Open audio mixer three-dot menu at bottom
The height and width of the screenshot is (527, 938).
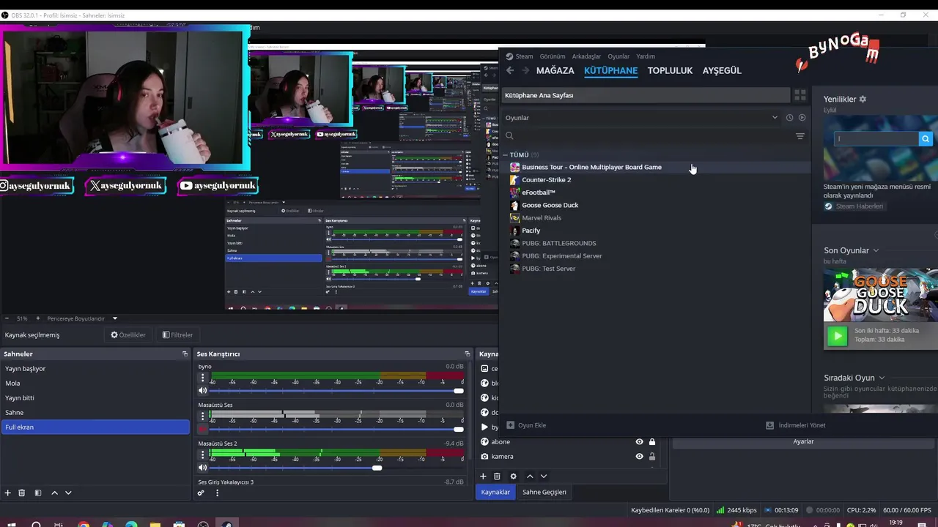pos(217,493)
